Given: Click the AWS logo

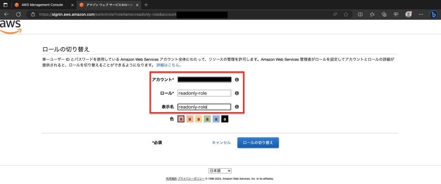Looking at the screenshot, I should [10, 27].
